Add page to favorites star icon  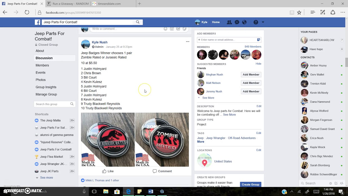tap(299, 13)
